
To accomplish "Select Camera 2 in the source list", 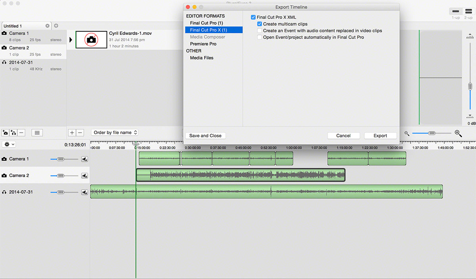I will (x=33, y=51).
